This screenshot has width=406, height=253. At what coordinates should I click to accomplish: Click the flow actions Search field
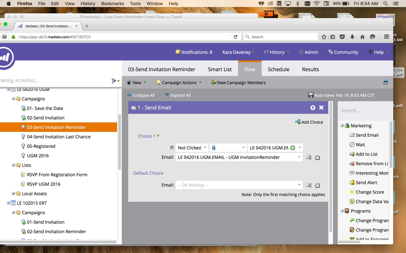click(363, 110)
